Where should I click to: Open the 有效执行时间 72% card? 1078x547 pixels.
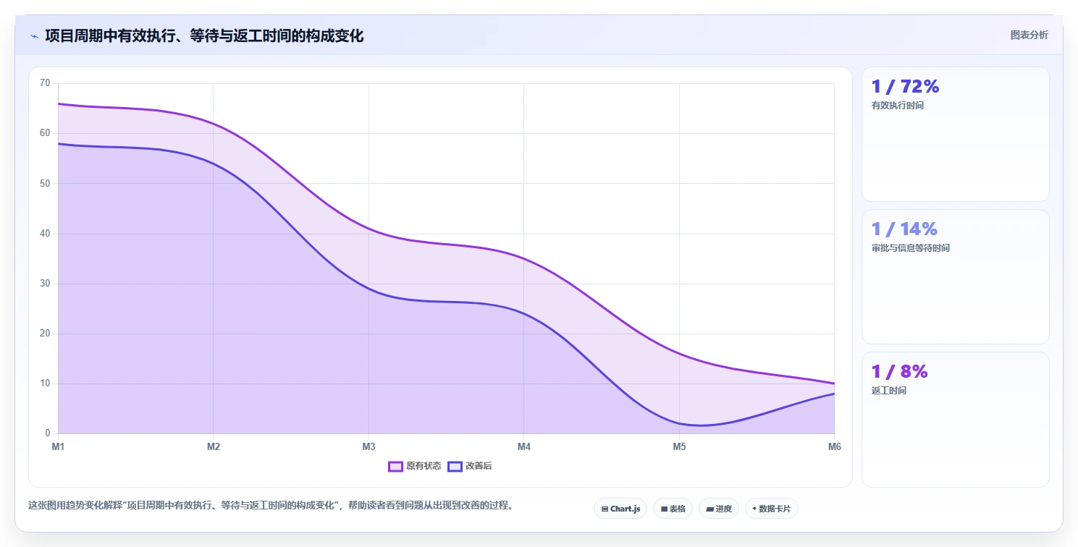(x=955, y=134)
